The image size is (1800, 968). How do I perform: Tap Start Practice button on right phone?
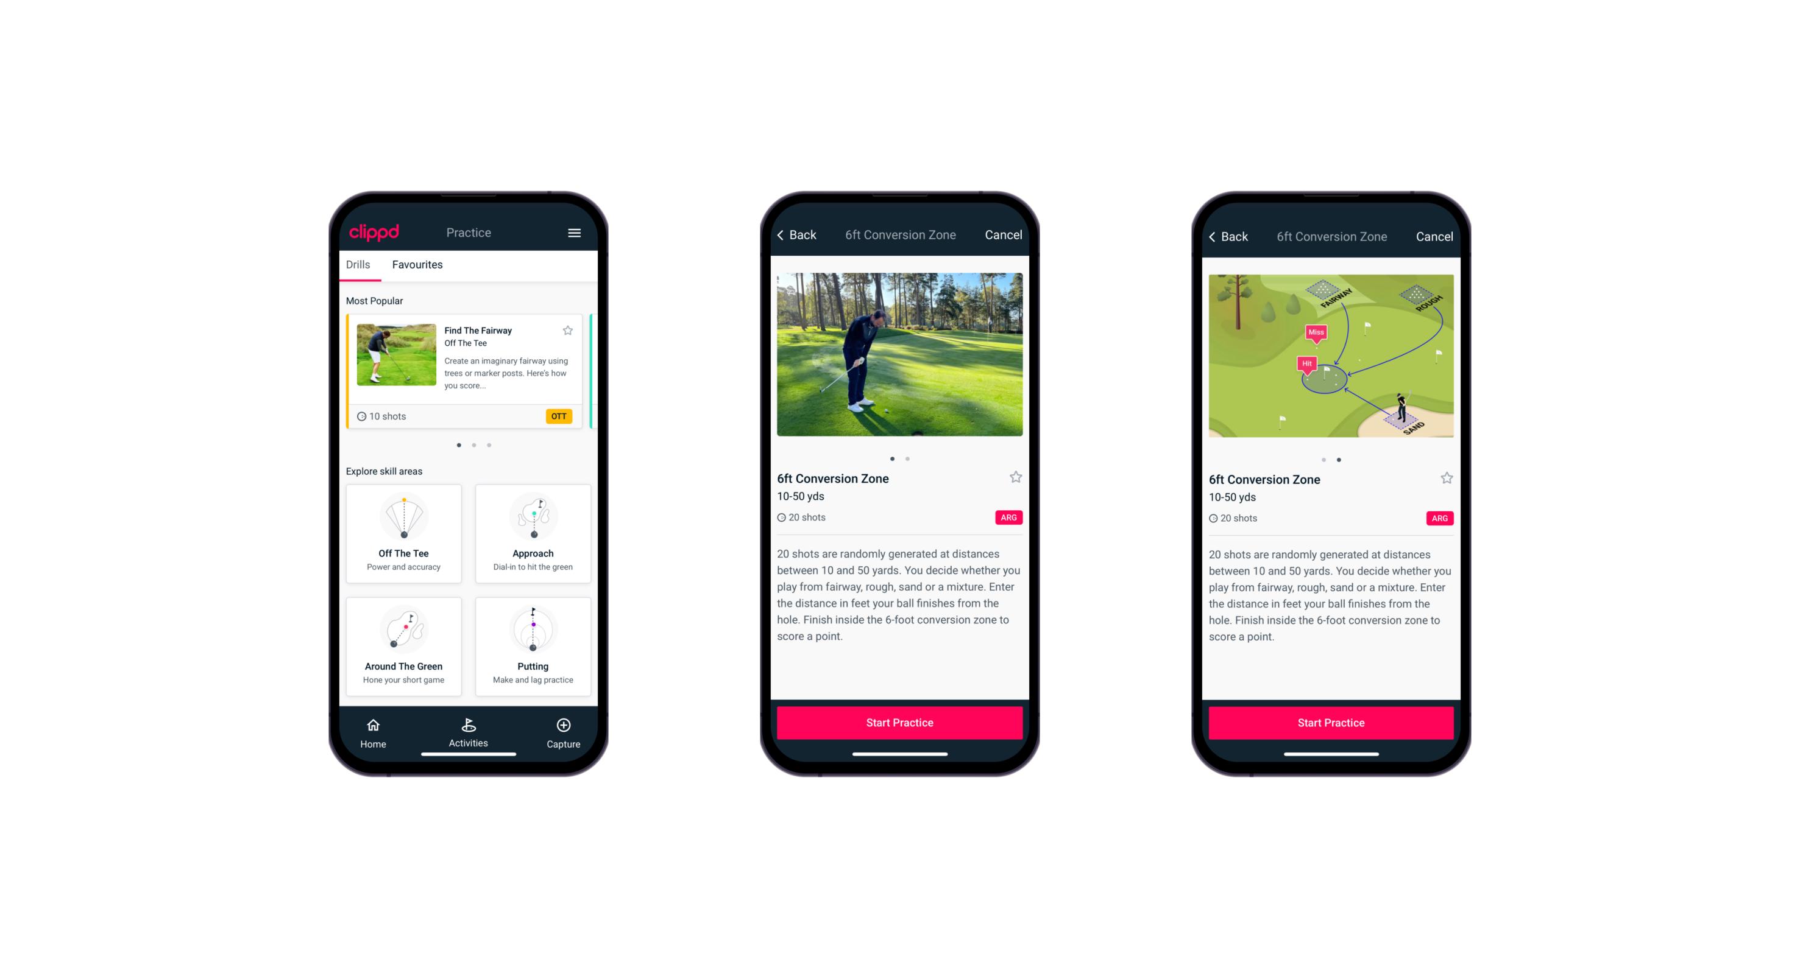tap(1331, 721)
